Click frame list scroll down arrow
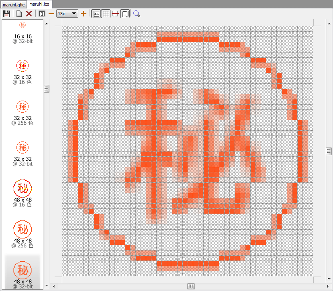This screenshot has width=333, height=291. pyautogui.click(x=47, y=286)
